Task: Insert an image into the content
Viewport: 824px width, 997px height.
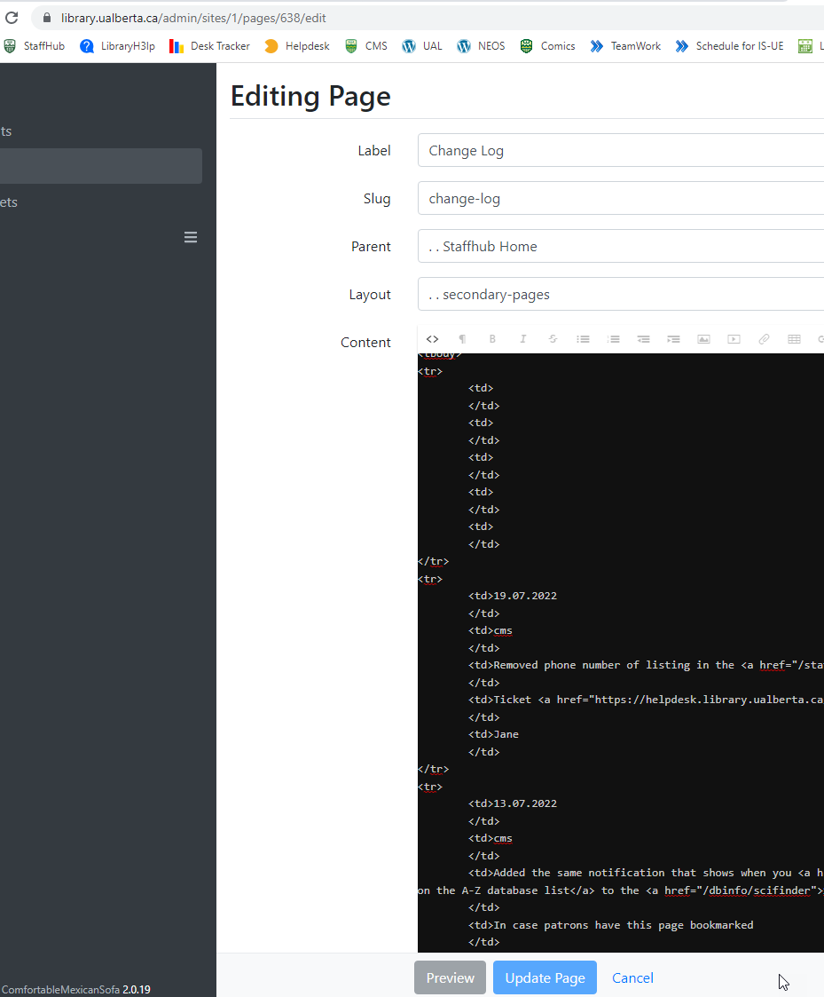Action: click(703, 339)
